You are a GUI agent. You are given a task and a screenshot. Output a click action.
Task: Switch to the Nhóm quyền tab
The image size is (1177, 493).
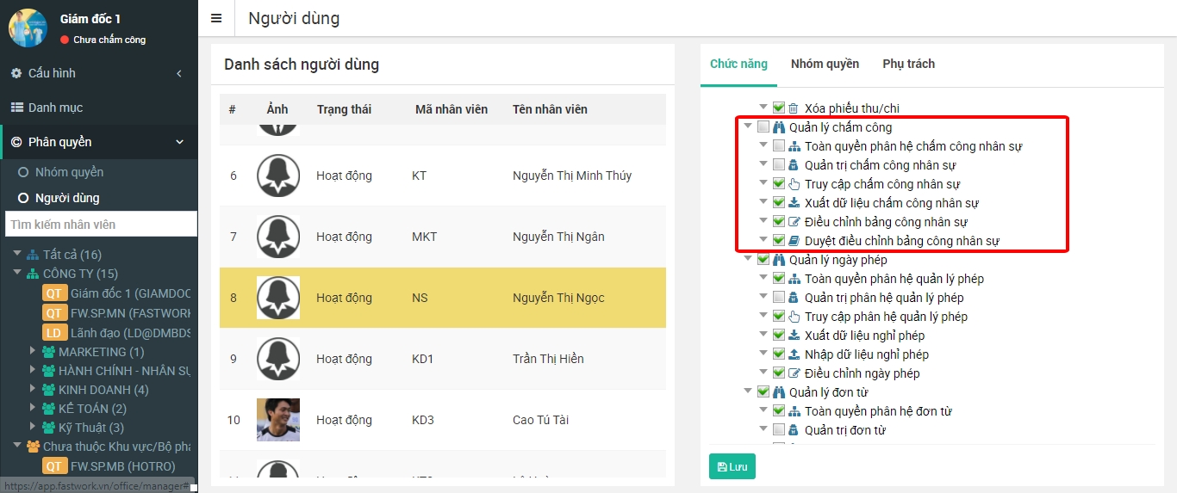[x=825, y=64]
